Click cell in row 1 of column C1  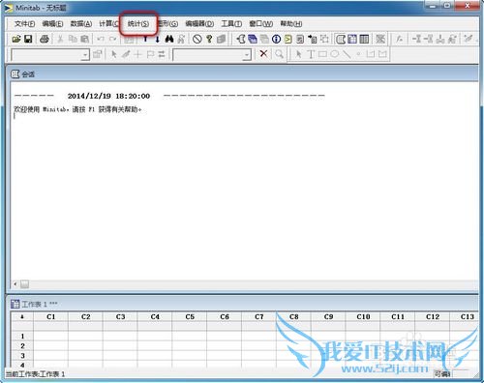(51, 337)
